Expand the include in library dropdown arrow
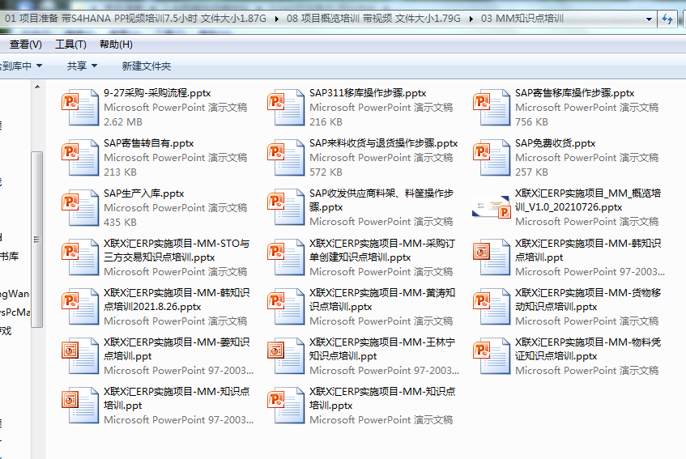 coord(39,66)
